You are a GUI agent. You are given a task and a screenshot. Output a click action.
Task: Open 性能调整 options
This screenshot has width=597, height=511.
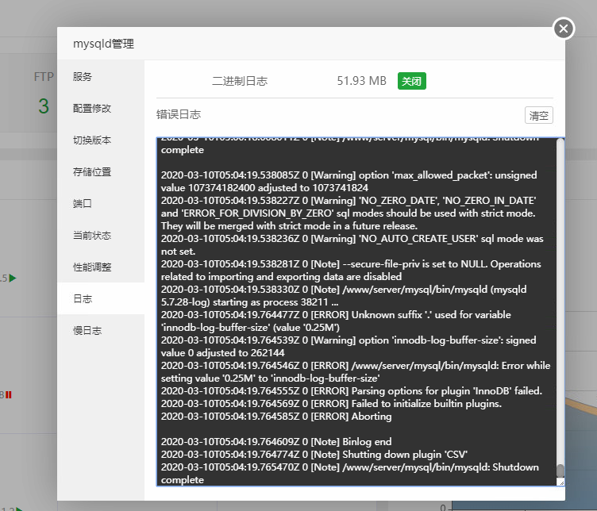click(x=92, y=267)
